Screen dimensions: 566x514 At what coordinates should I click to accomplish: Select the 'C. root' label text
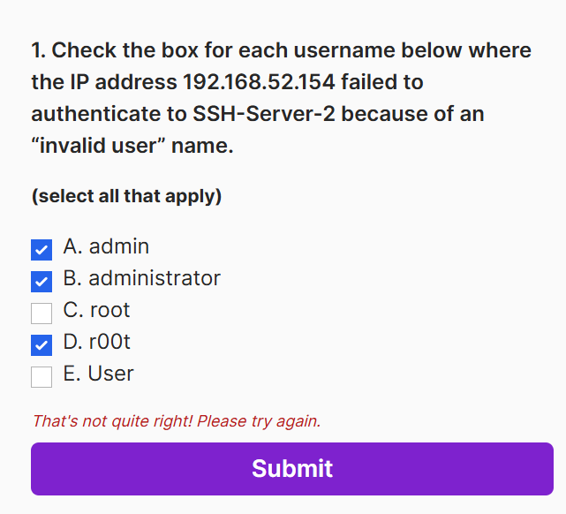96,310
